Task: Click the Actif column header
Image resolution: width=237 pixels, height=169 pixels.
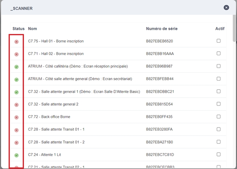Action: click(220, 29)
